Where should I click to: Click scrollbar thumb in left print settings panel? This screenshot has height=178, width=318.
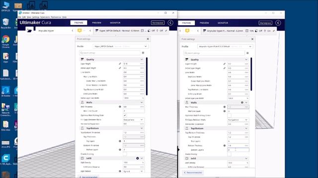147,76
